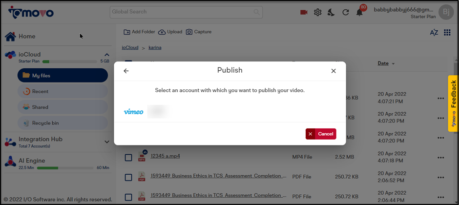Open the PDF modified at 2:06:52 PM
Image resolution: width=459 pixels, height=205 pixels.
tap(218, 176)
